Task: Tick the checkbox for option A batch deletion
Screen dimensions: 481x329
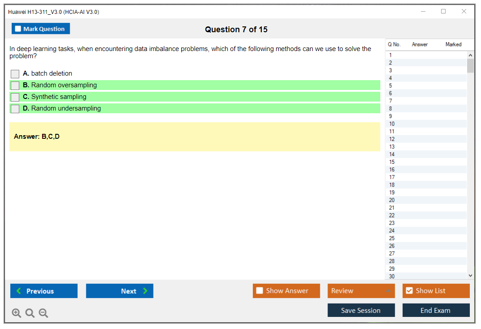Action: coord(15,74)
